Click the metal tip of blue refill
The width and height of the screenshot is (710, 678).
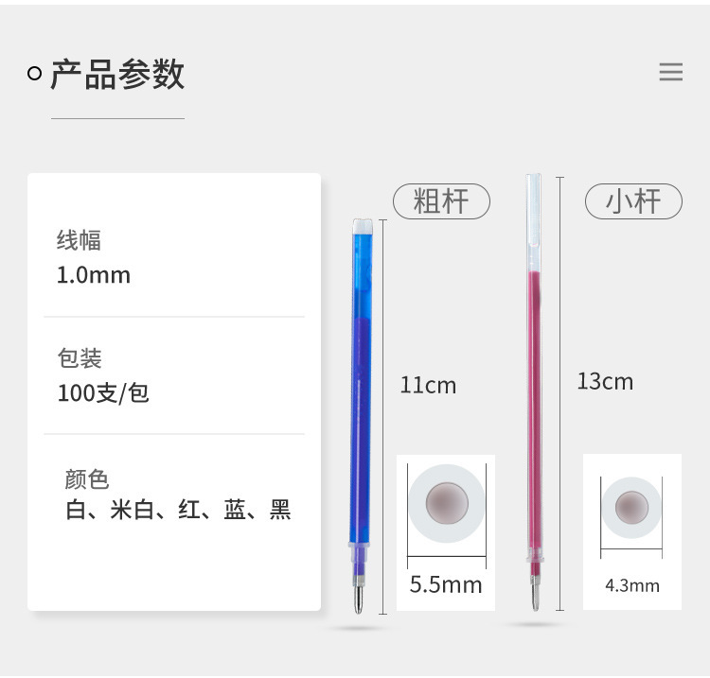pos(359,597)
